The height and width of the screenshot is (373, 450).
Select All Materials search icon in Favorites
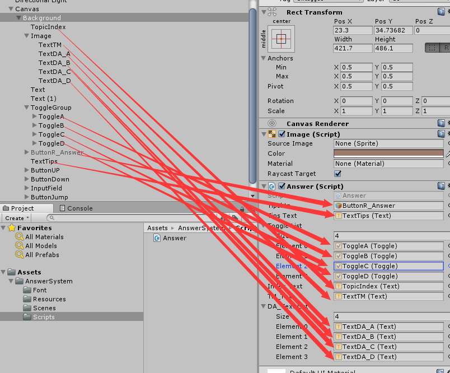point(20,236)
